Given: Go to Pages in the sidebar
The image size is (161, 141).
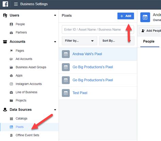Looking at the screenshot, I should (20, 51).
